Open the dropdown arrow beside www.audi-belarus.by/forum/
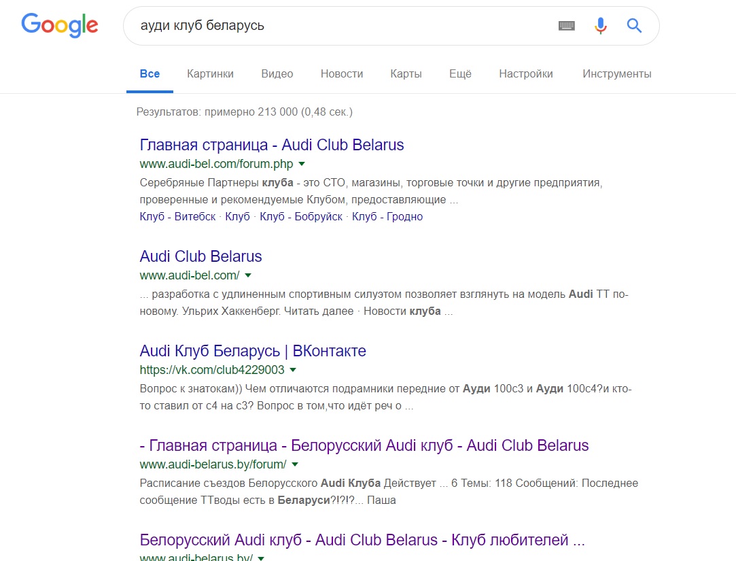The width and height of the screenshot is (736, 561). click(295, 464)
